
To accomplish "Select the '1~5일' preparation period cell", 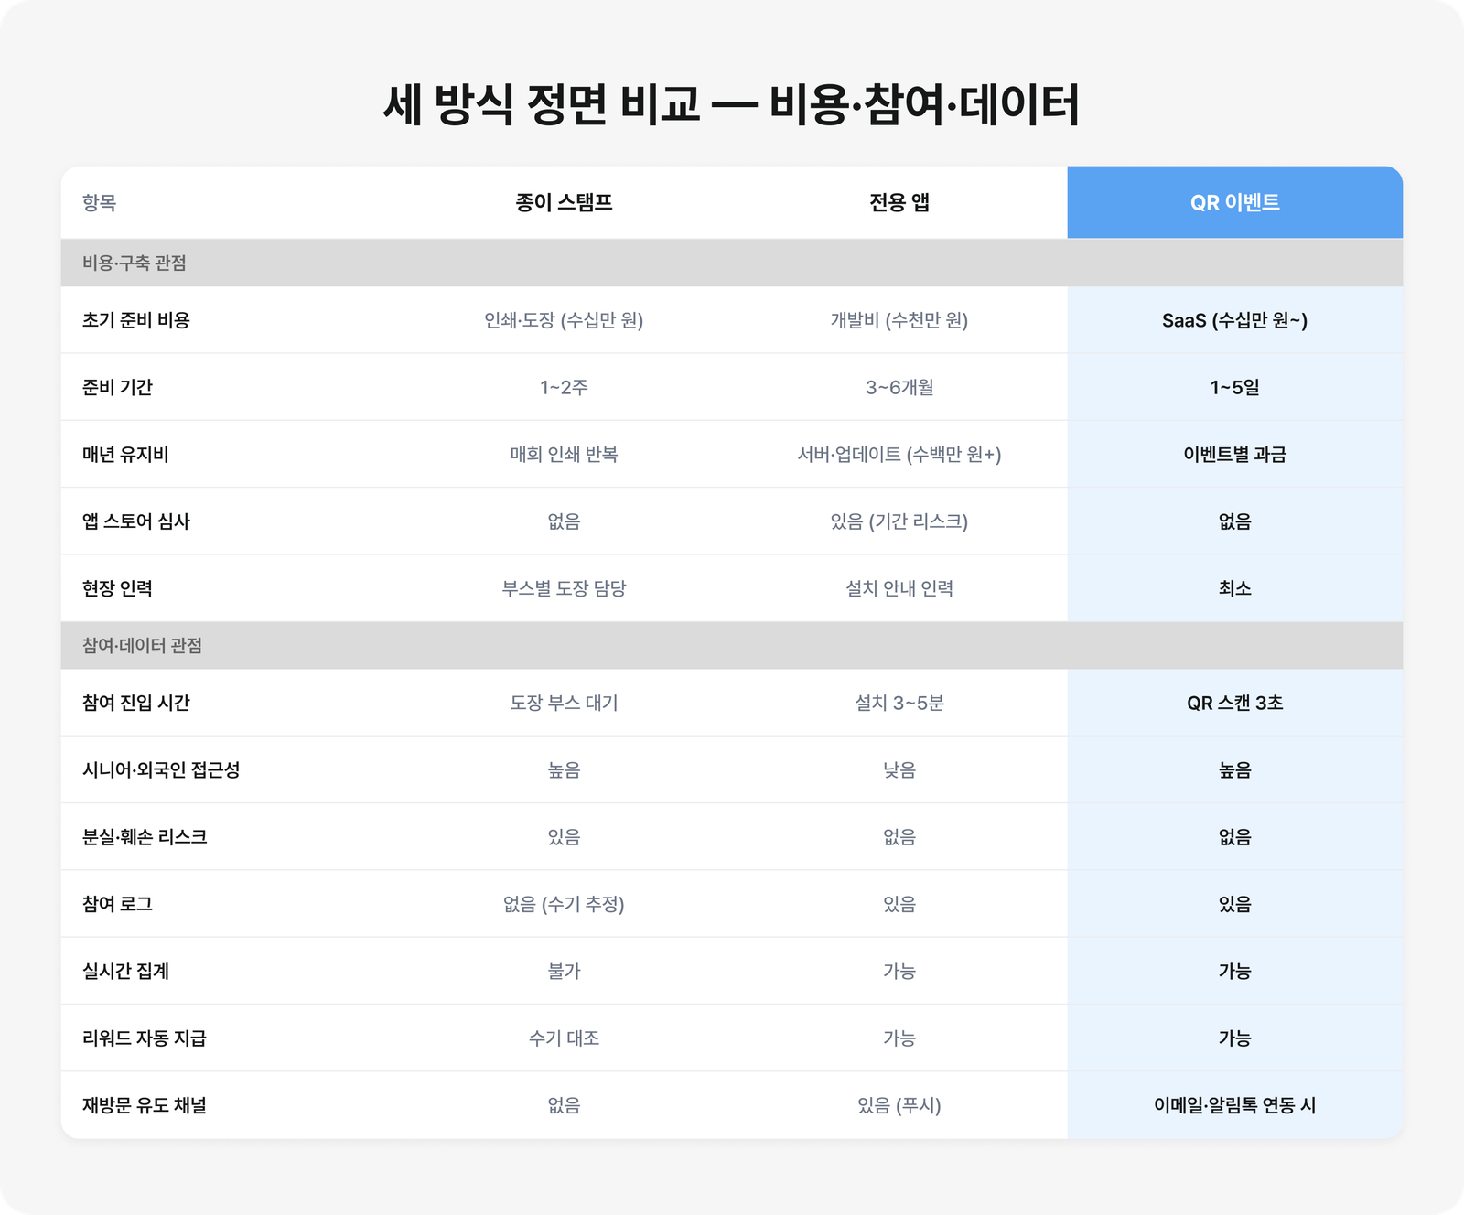I will [1234, 387].
